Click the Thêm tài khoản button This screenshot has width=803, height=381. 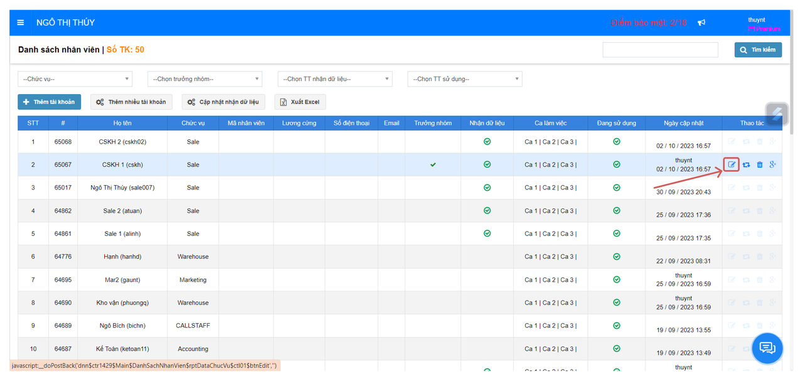pos(49,102)
